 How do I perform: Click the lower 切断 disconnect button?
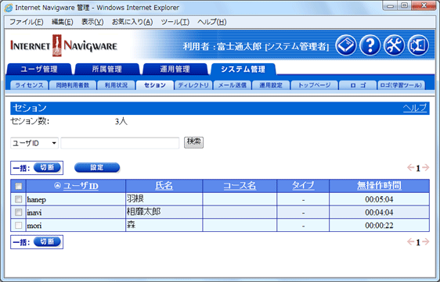[x=47, y=241]
